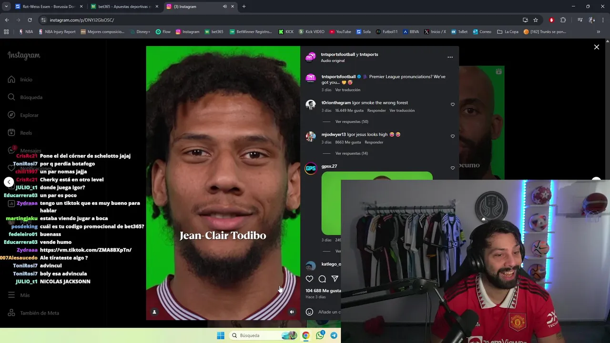Screen dimensions: 610x343
Task: Open Chrome extensions puzzle icon
Action: (x=563, y=20)
